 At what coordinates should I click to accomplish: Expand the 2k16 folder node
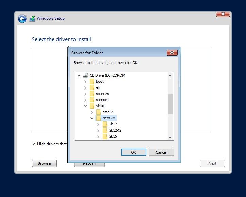[x=98, y=137]
